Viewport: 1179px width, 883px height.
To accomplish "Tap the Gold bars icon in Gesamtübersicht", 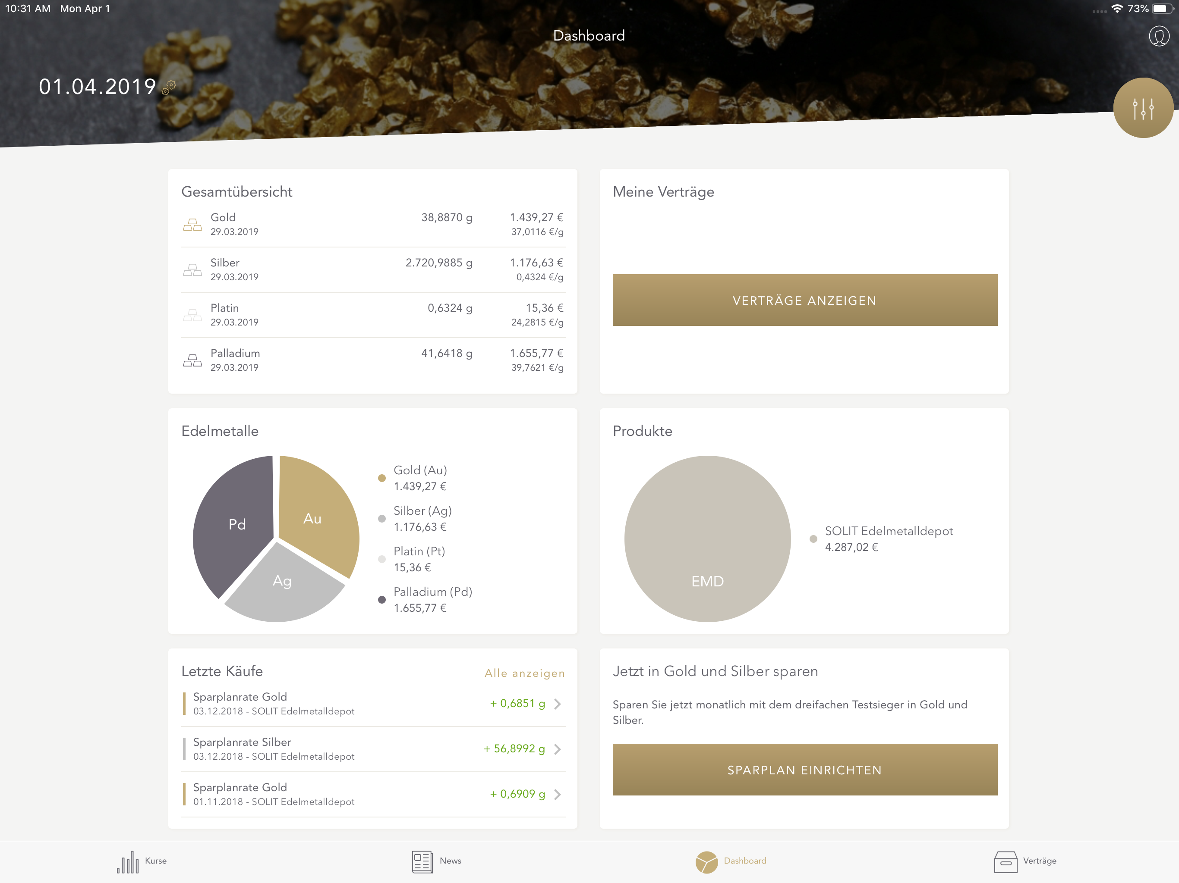I will [192, 225].
